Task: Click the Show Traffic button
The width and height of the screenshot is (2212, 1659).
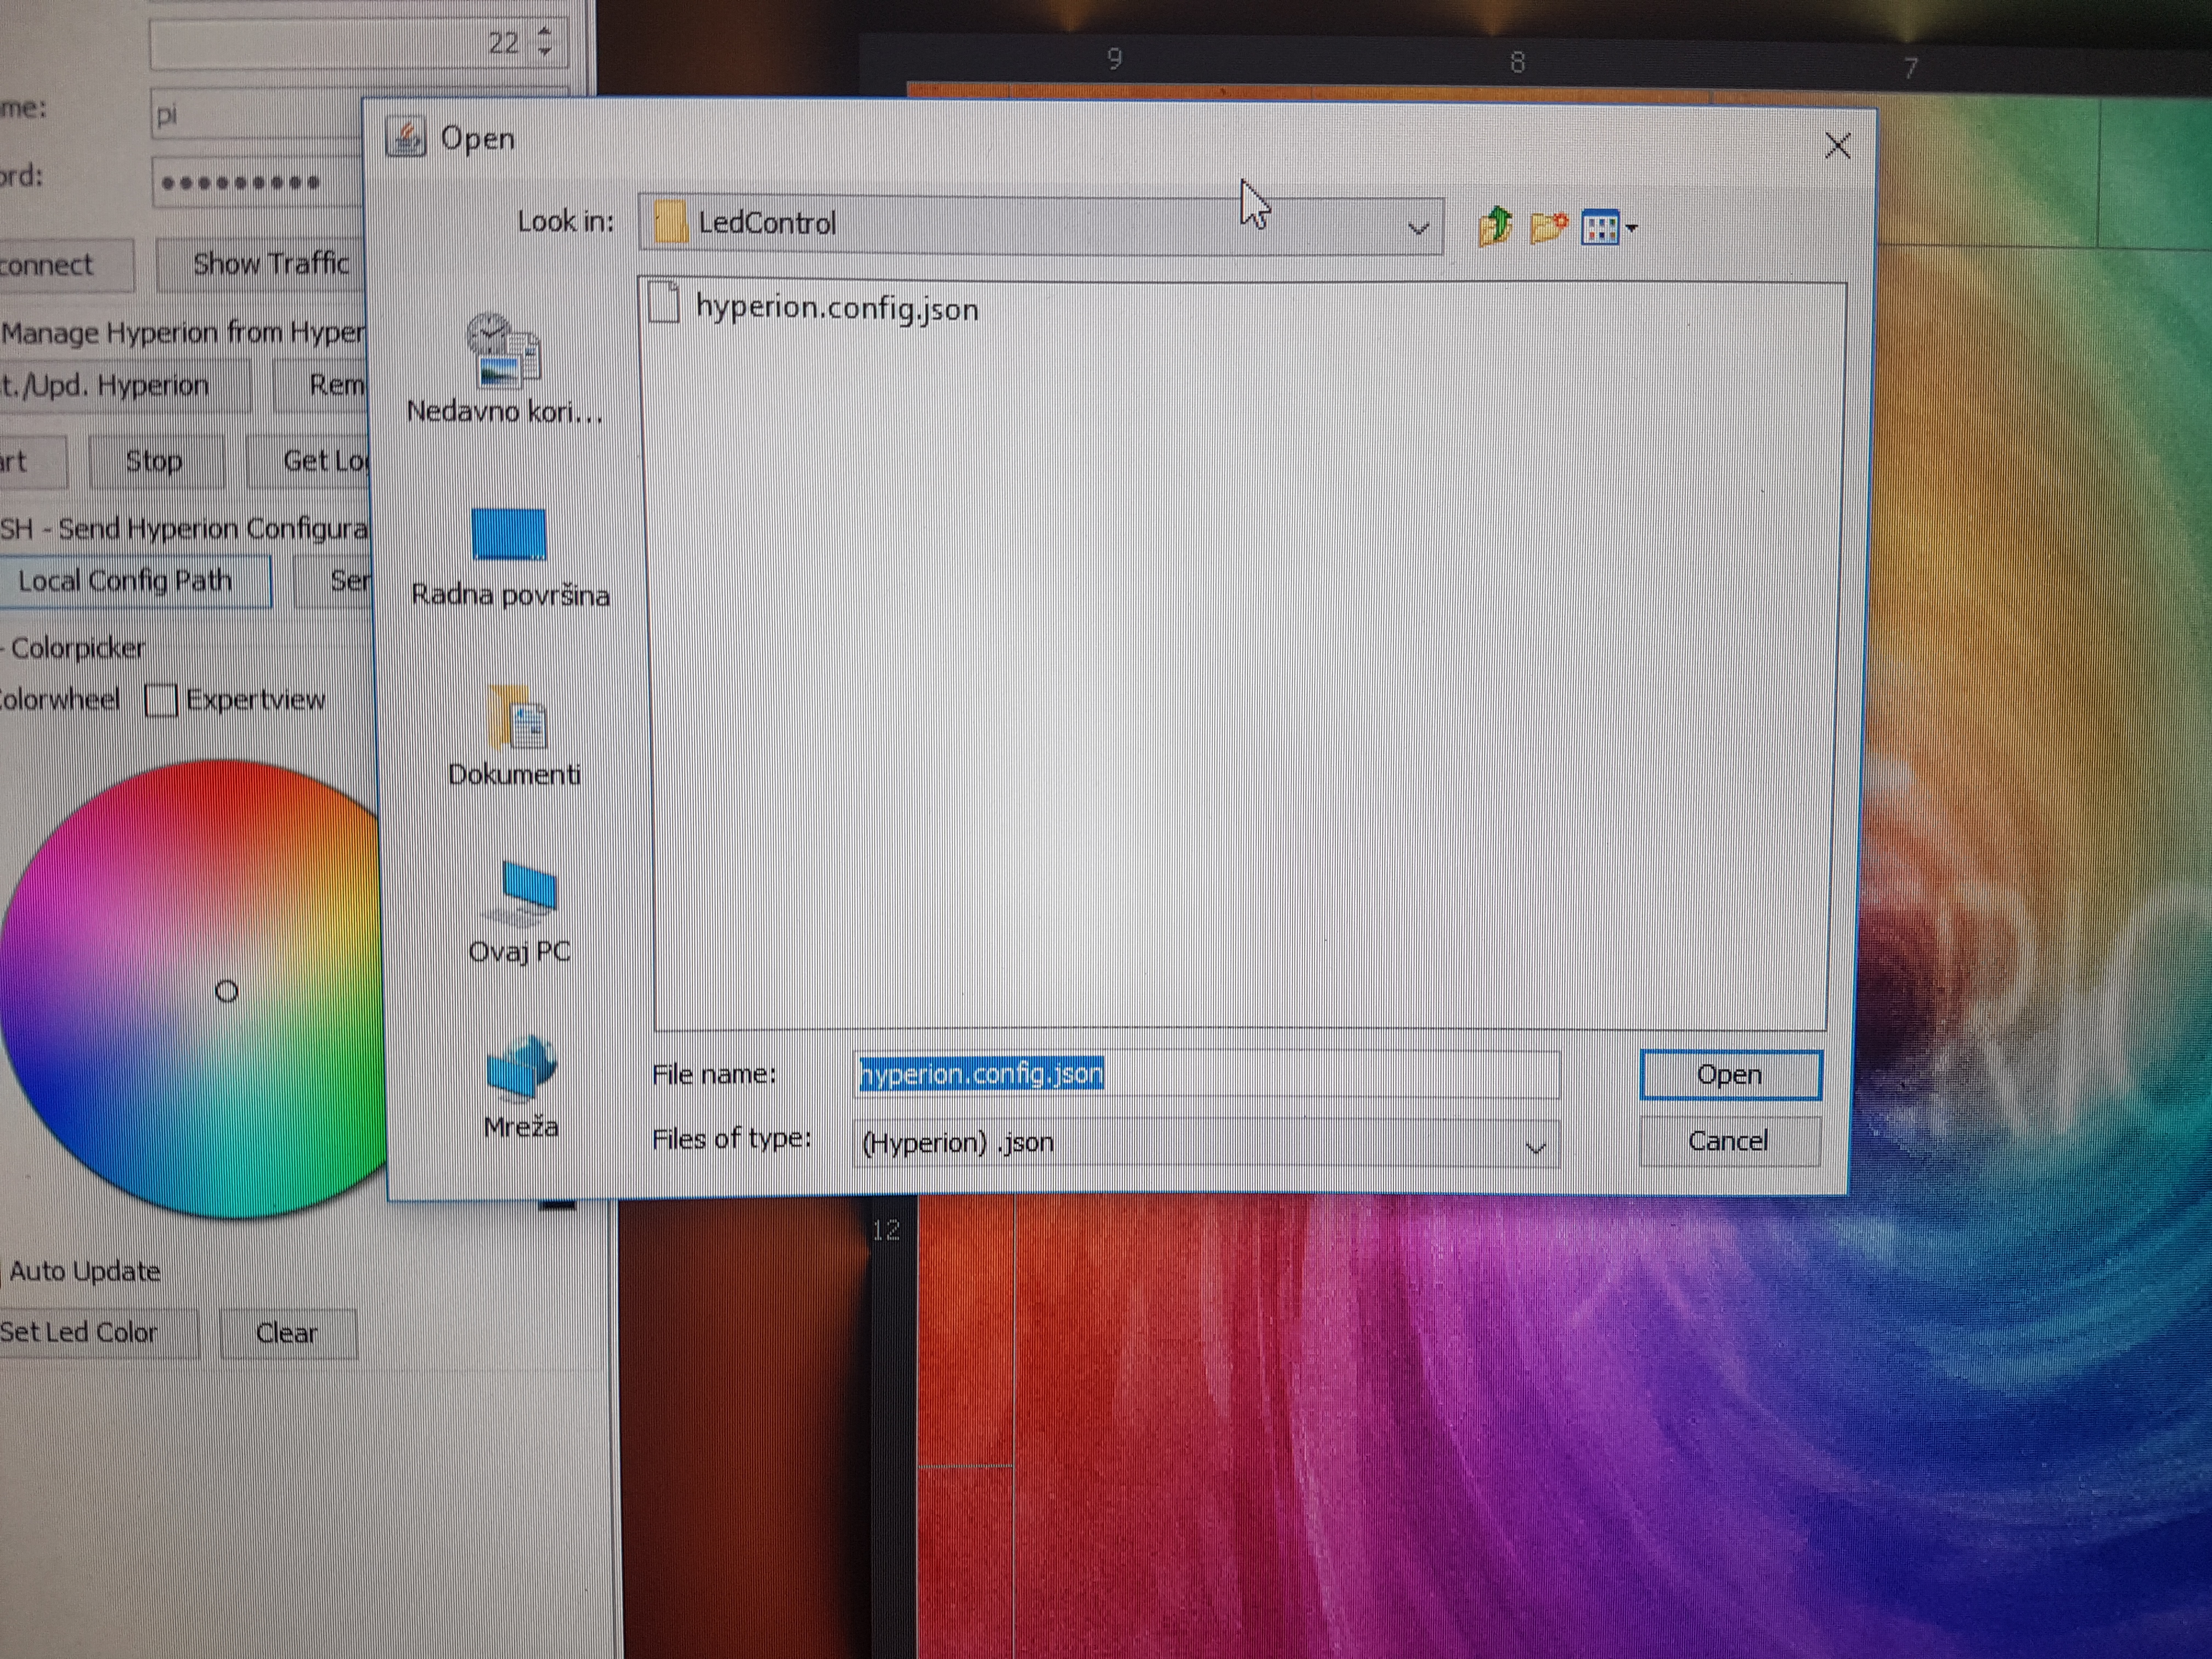Action: (x=270, y=265)
